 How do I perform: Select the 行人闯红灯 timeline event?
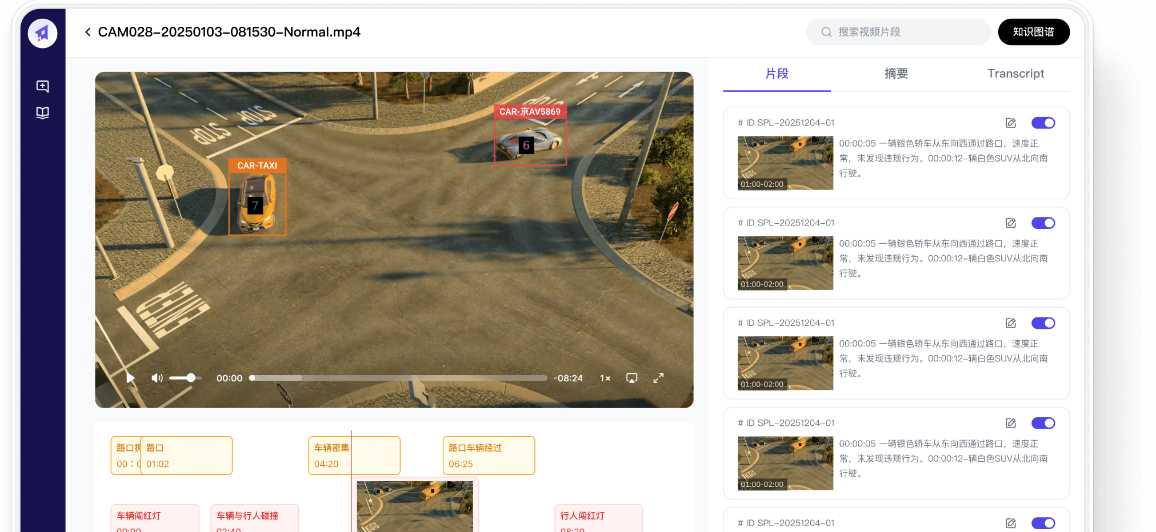point(599,518)
